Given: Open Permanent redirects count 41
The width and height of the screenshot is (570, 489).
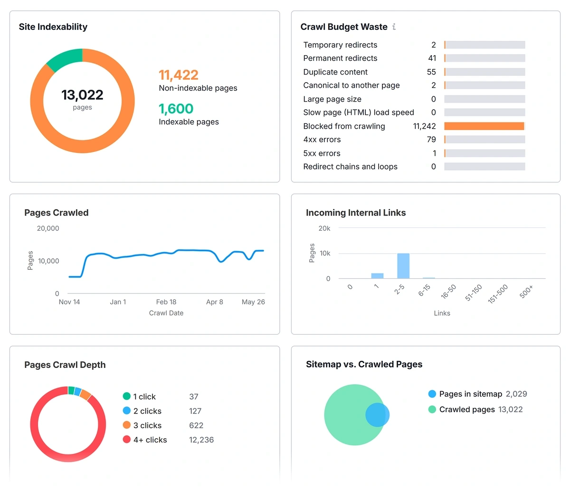Looking at the screenshot, I should coord(432,58).
